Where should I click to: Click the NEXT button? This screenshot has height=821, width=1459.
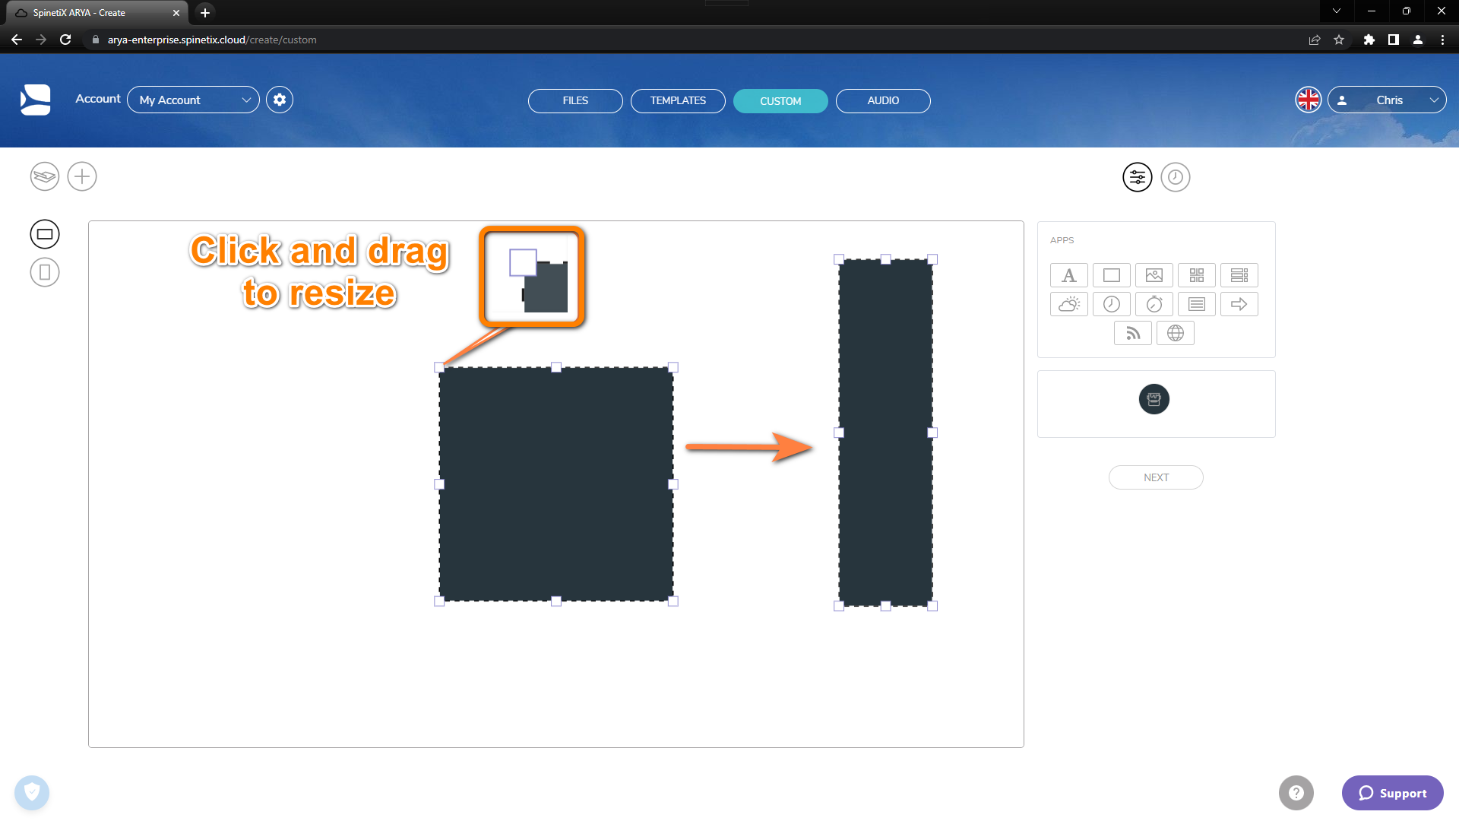(x=1155, y=477)
